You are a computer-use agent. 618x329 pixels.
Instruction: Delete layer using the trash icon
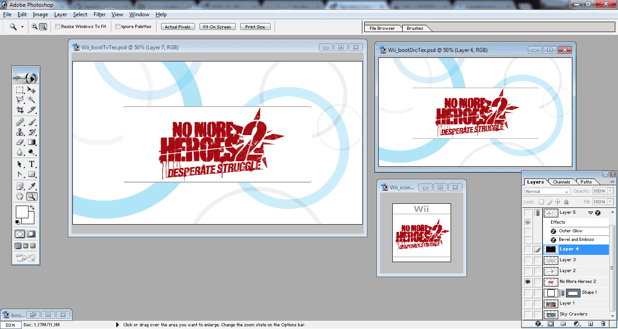603,324
